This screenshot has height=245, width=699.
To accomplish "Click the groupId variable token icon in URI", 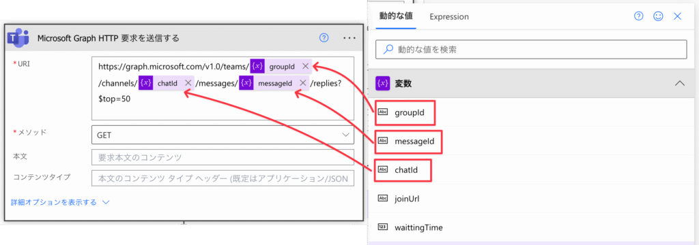I will [x=257, y=66].
